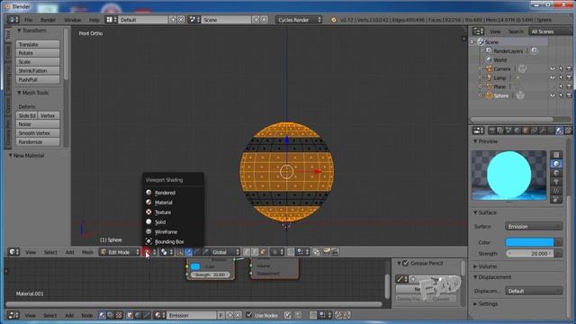Click the Rotate tool button

coord(38,53)
